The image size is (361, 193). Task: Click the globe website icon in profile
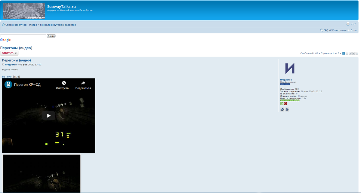click(x=282, y=109)
